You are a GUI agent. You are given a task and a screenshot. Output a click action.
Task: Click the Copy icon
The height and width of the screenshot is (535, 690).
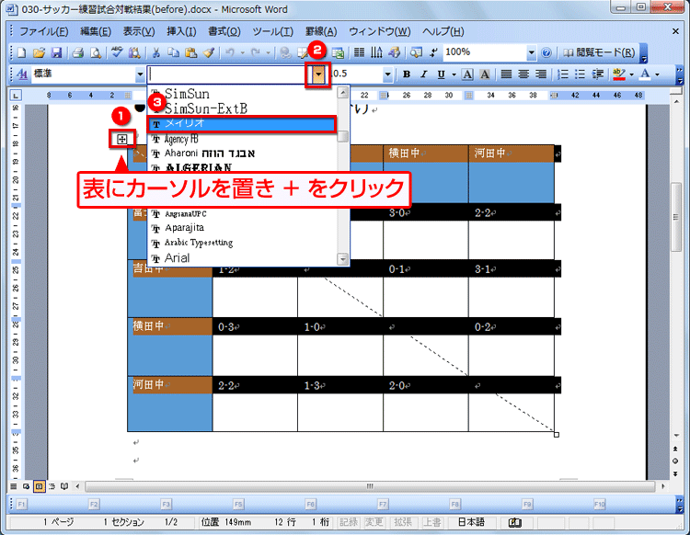173,52
